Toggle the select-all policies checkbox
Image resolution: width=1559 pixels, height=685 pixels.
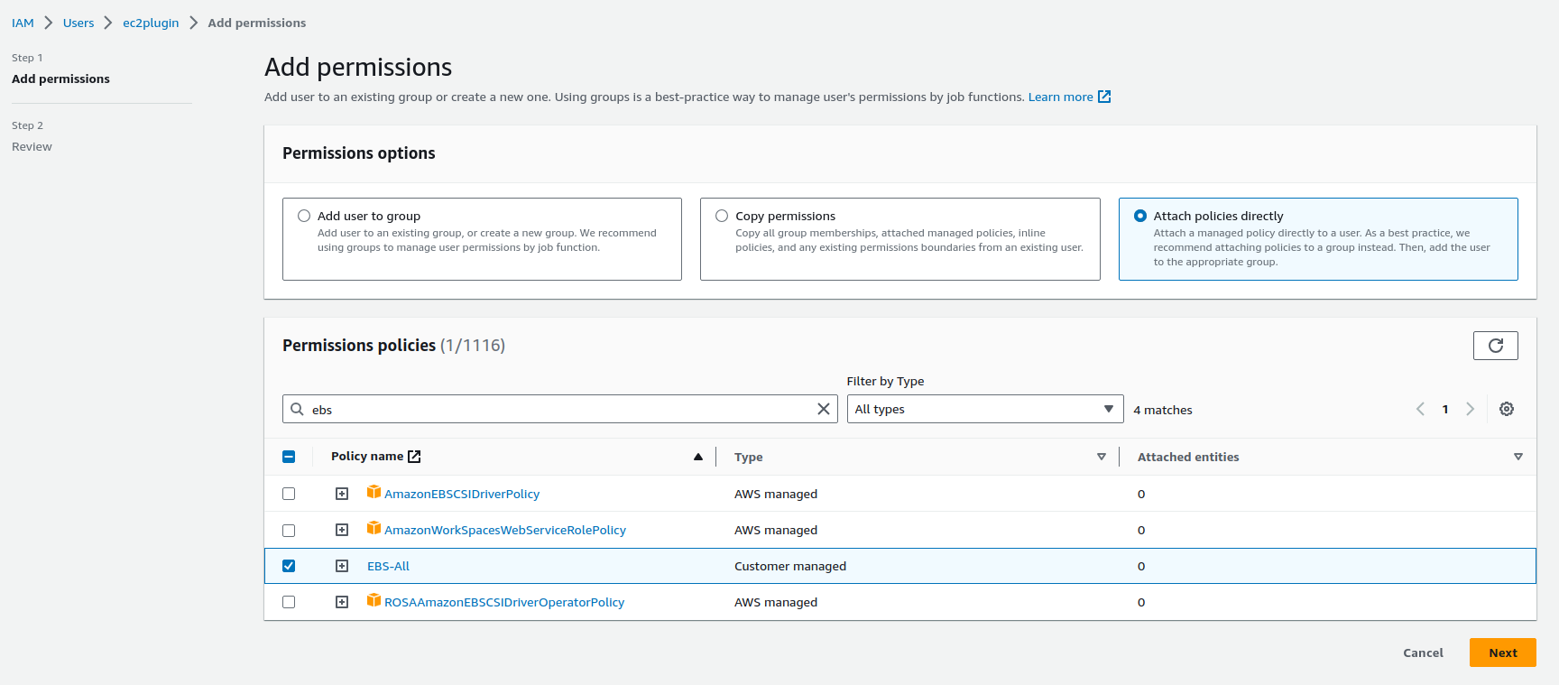289,457
